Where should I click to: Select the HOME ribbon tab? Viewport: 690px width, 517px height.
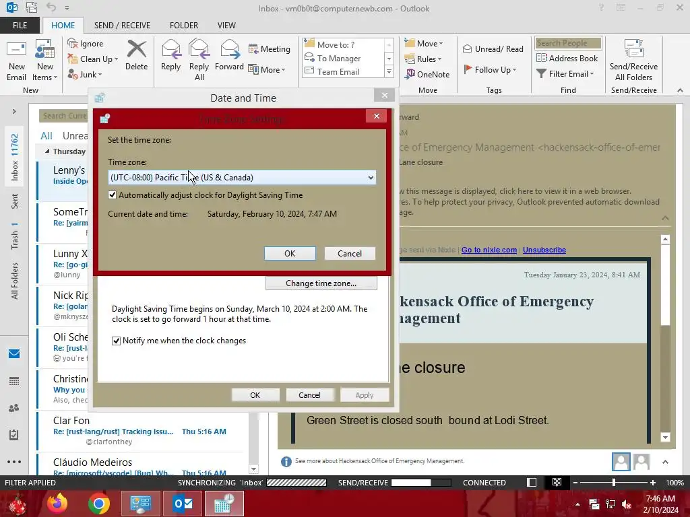[x=63, y=25]
